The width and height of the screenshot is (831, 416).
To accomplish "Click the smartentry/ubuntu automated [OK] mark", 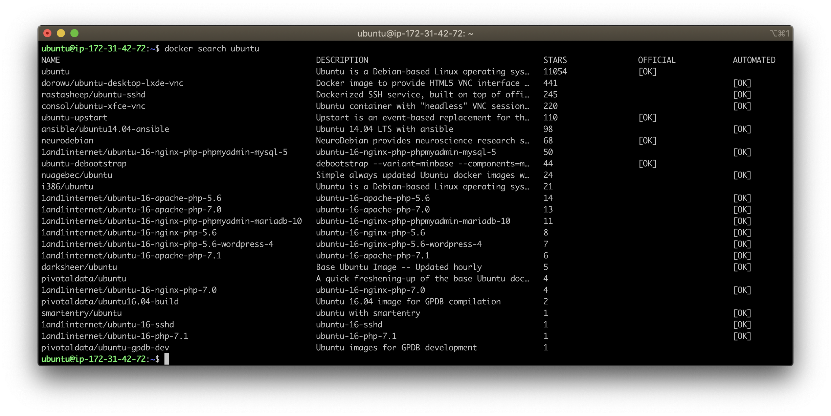I will click(742, 313).
